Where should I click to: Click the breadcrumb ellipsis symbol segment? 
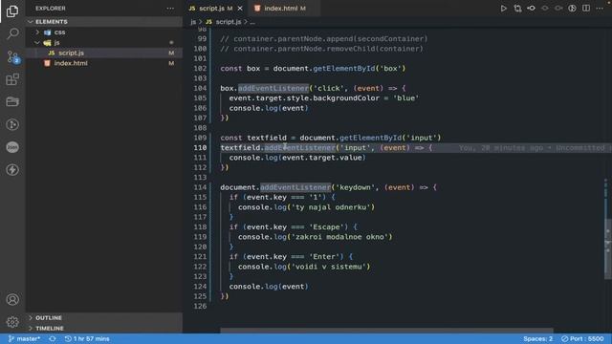252,22
